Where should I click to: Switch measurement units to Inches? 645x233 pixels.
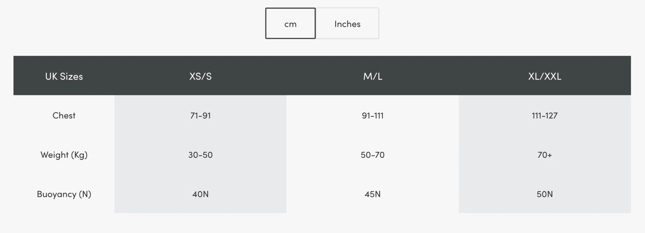coord(347,24)
